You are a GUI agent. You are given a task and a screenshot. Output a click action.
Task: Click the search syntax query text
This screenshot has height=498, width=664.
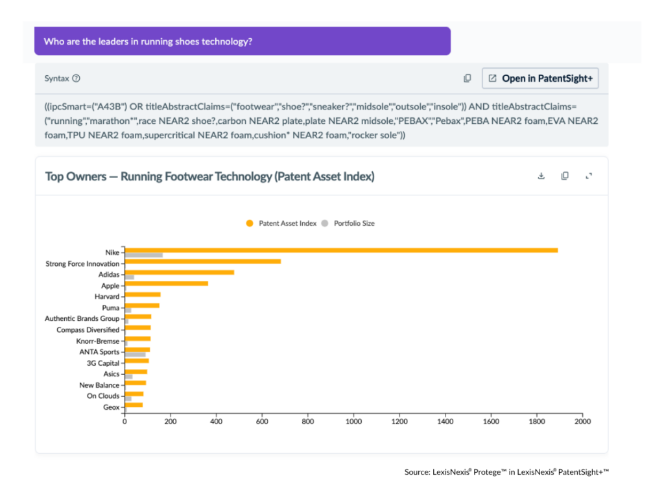[x=321, y=121]
